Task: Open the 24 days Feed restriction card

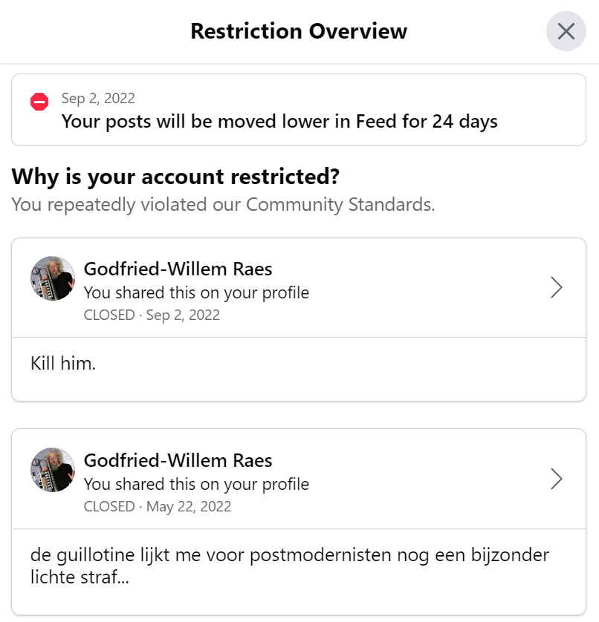Action: (299, 110)
